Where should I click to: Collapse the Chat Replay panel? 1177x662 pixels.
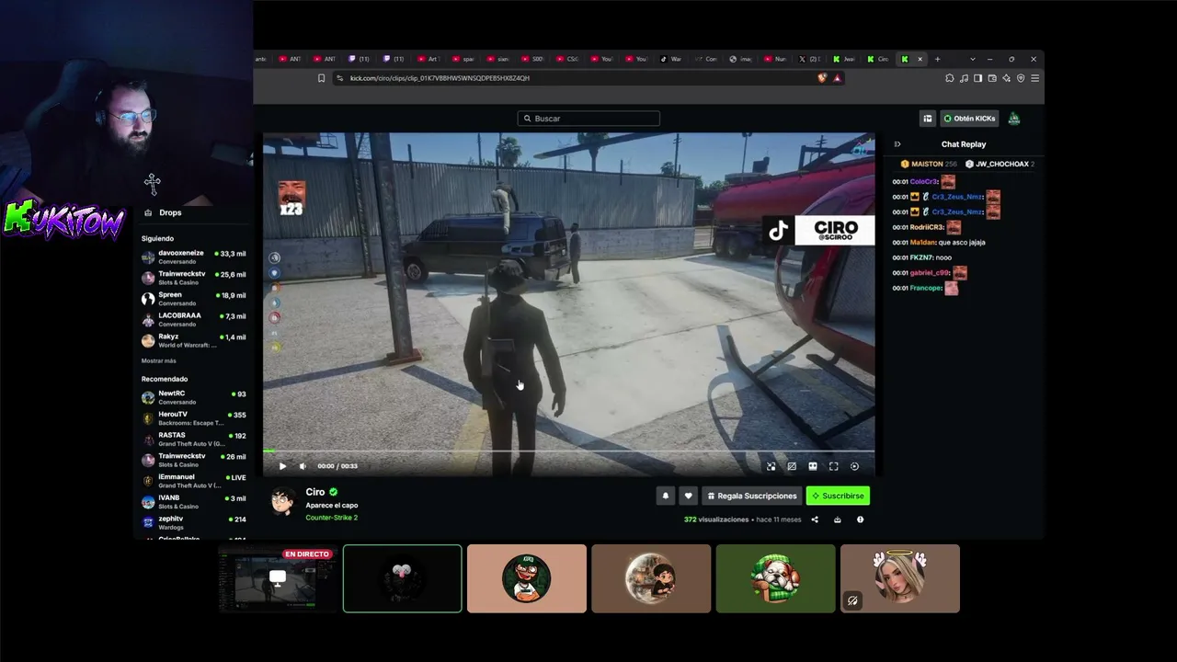[x=897, y=144]
